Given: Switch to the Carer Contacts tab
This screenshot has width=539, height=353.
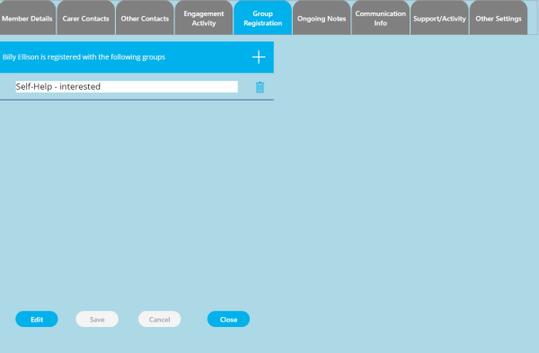Looking at the screenshot, I should [86, 18].
